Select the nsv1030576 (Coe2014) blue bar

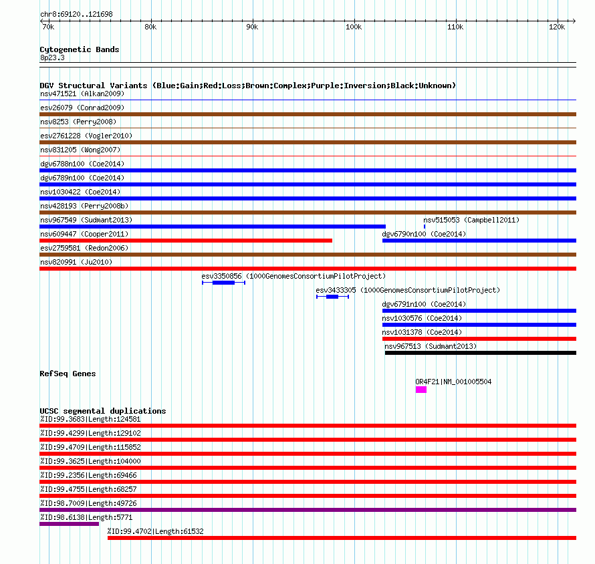pyautogui.click(x=479, y=325)
